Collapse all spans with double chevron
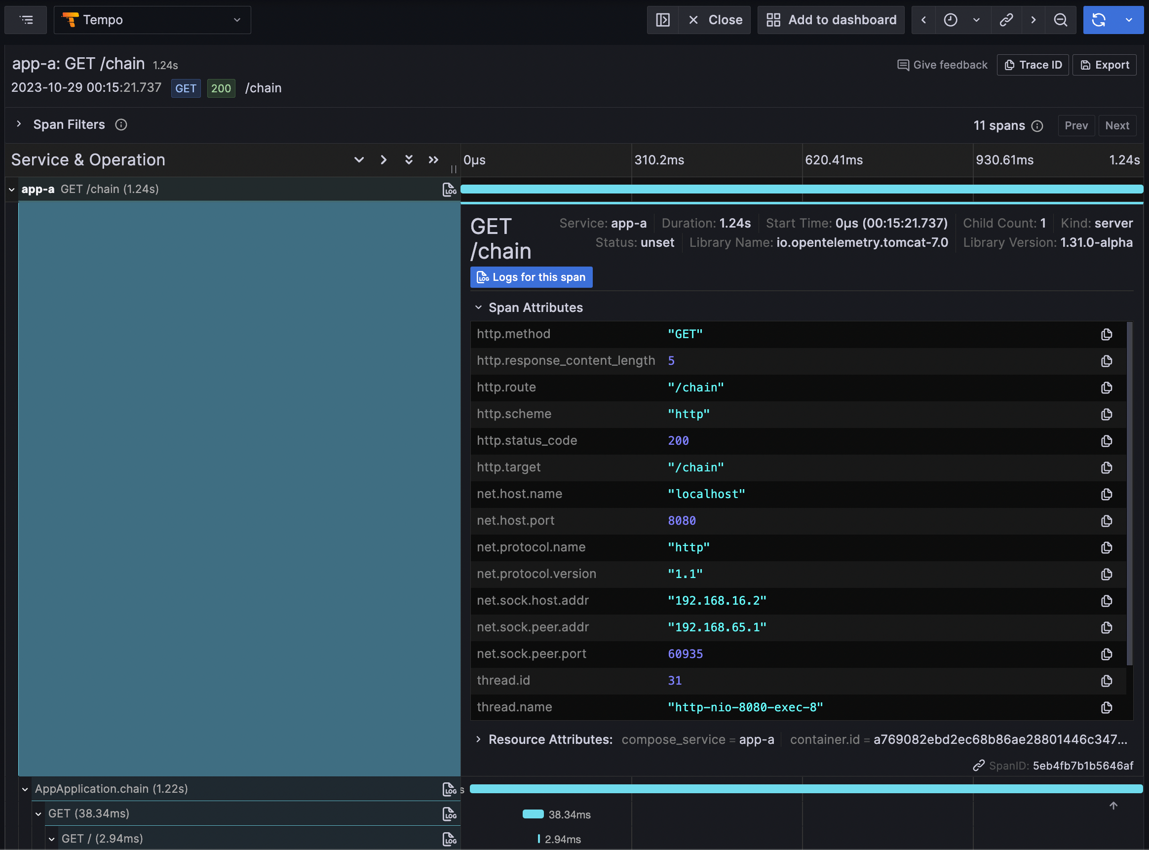This screenshot has width=1149, height=850. click(x=433, y=160)
